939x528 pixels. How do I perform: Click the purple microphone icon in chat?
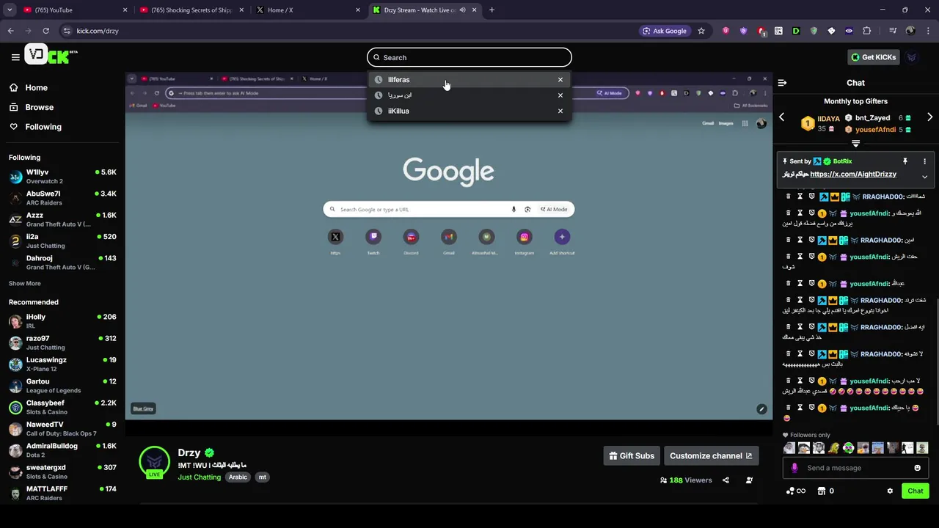coord(794,468)
